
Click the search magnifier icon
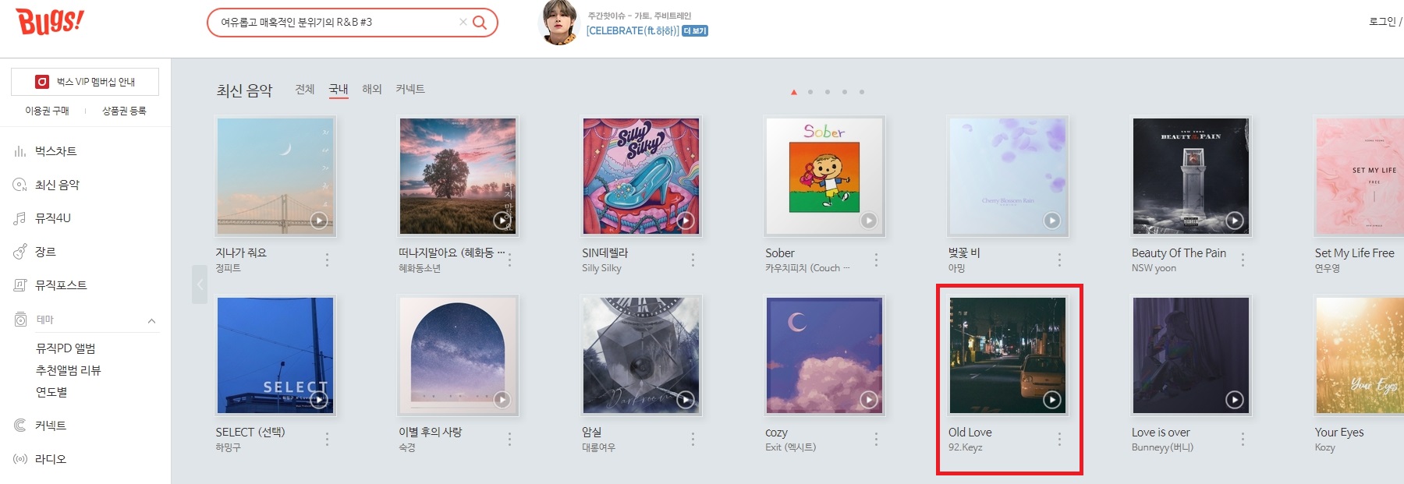click(480, 23)
